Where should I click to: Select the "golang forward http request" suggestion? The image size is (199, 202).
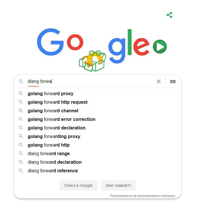[57, 102]
